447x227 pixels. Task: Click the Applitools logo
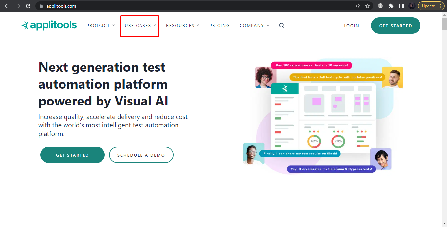pos(49,25)
